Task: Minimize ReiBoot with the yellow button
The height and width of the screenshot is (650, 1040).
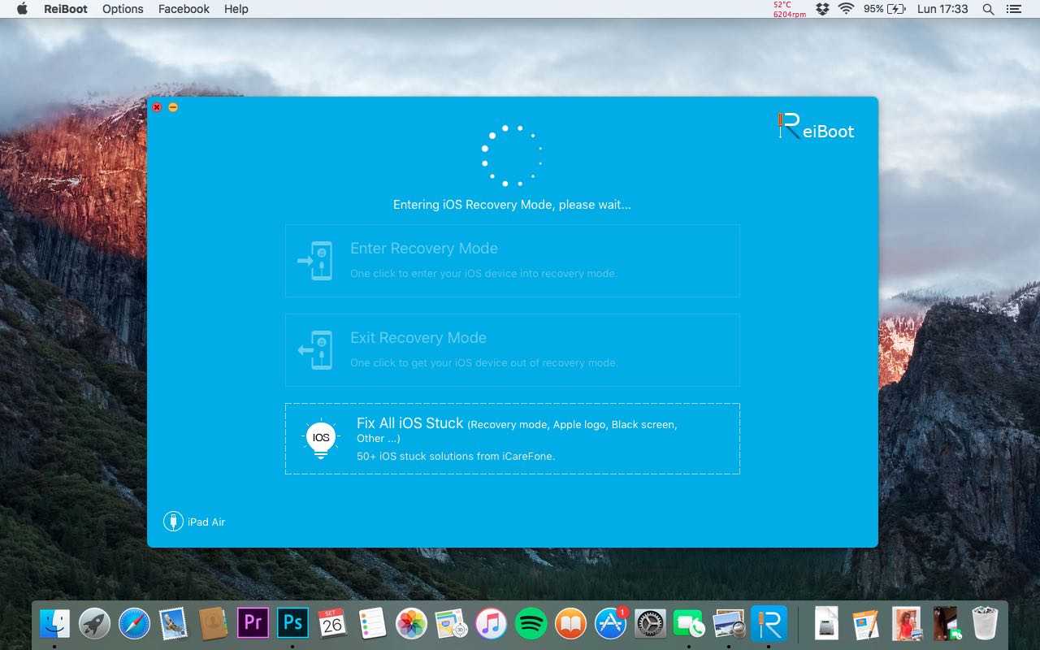Action: click(x=173, y=107)
